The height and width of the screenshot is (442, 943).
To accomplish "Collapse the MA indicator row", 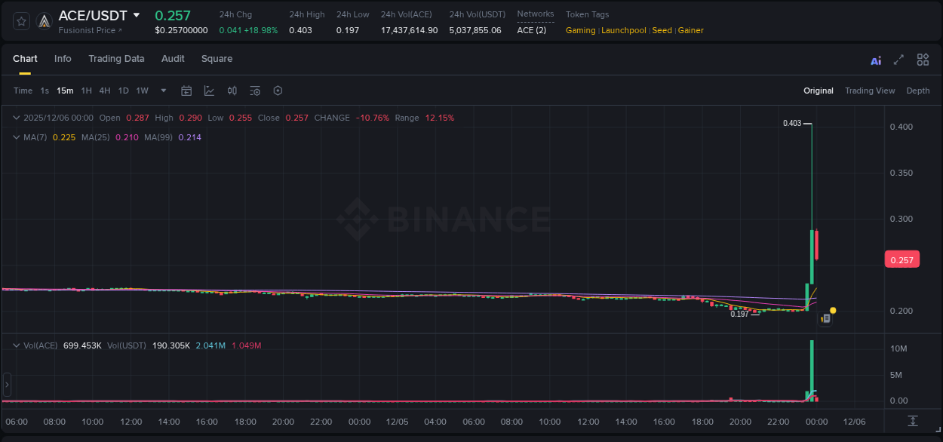I will point(15,137).
